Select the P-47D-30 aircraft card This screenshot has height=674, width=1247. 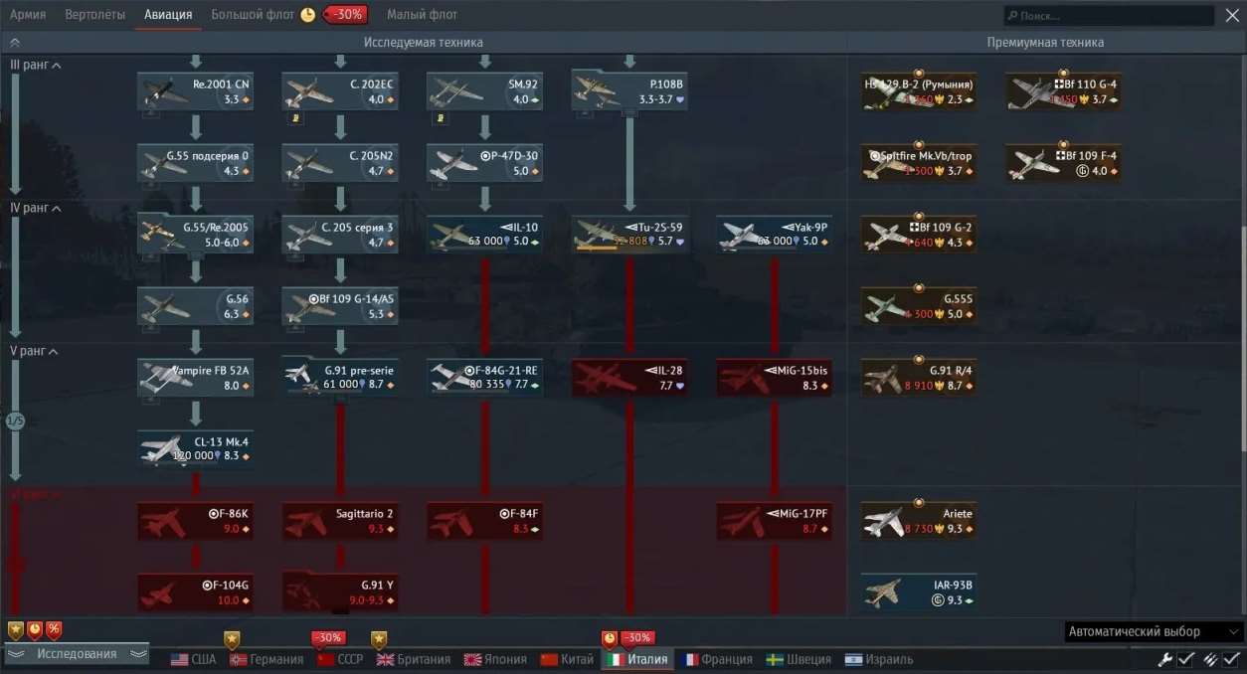486,163
